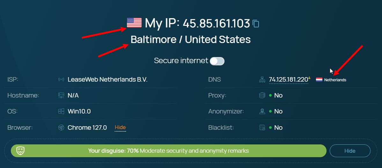This screenshot has height=168, width=382.
Task: Click the green disguise 70% progress bar
Action: click(168, 151)
